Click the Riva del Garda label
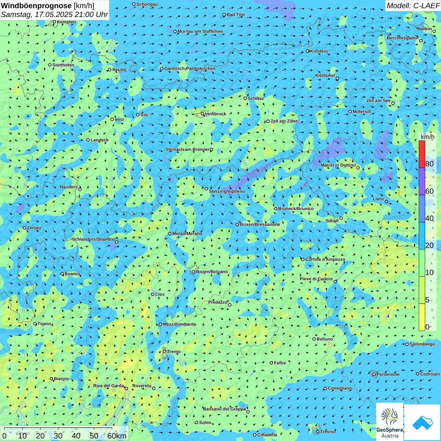 tap(108, 386)
